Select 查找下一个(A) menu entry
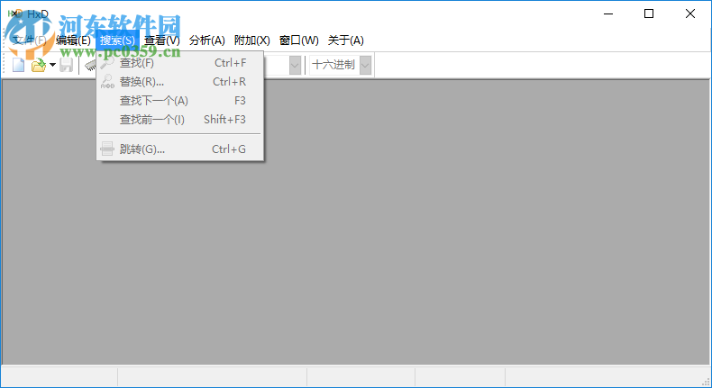 pyautogui.click(x=180, y=101)
